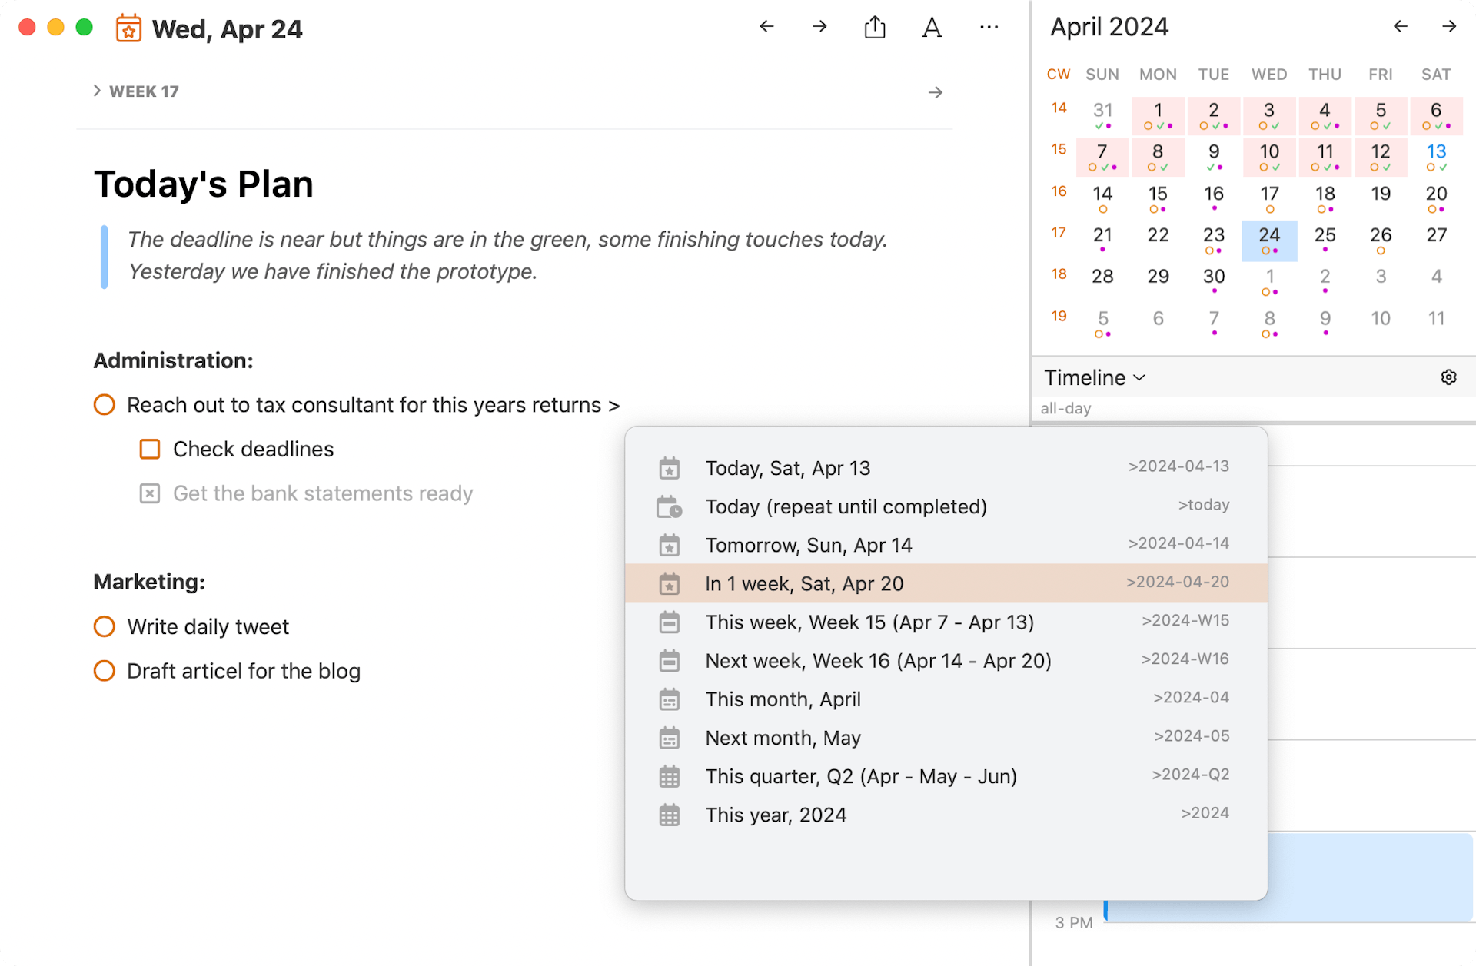Expand the Week 17 disclosure triangle
Screen dimensions: 1476x966
coord(96,90)
